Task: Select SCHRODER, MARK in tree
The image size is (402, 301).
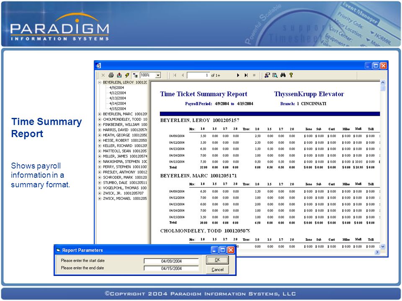Action: pyautogui.click(x=125, y=177)
